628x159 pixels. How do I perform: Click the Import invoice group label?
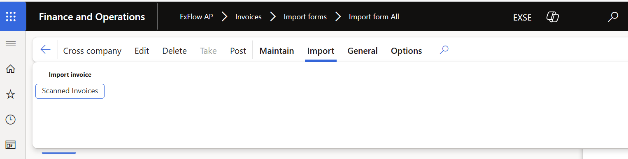point(70,75)
